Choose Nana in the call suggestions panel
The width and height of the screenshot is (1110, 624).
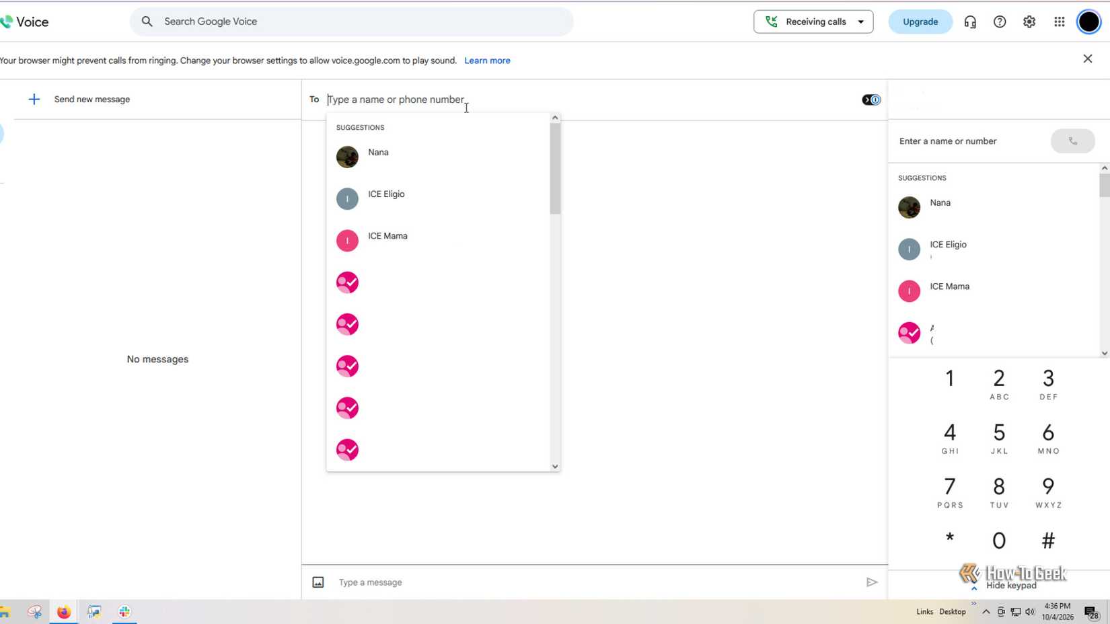pyautogui.click(x=994, y=207)
